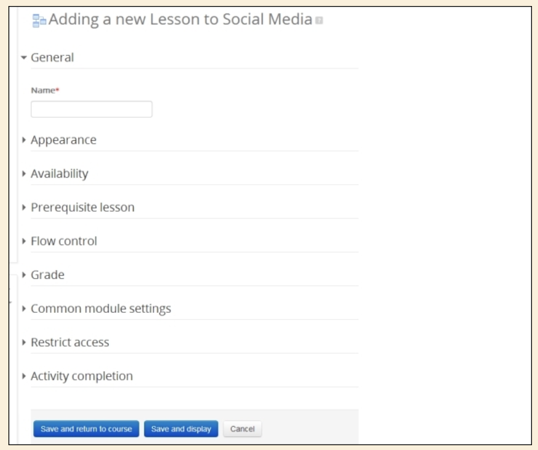Click the Adding a new Lesson title text
The width and height of the screenshot is (538, 450).
click(x=181, y=20)
